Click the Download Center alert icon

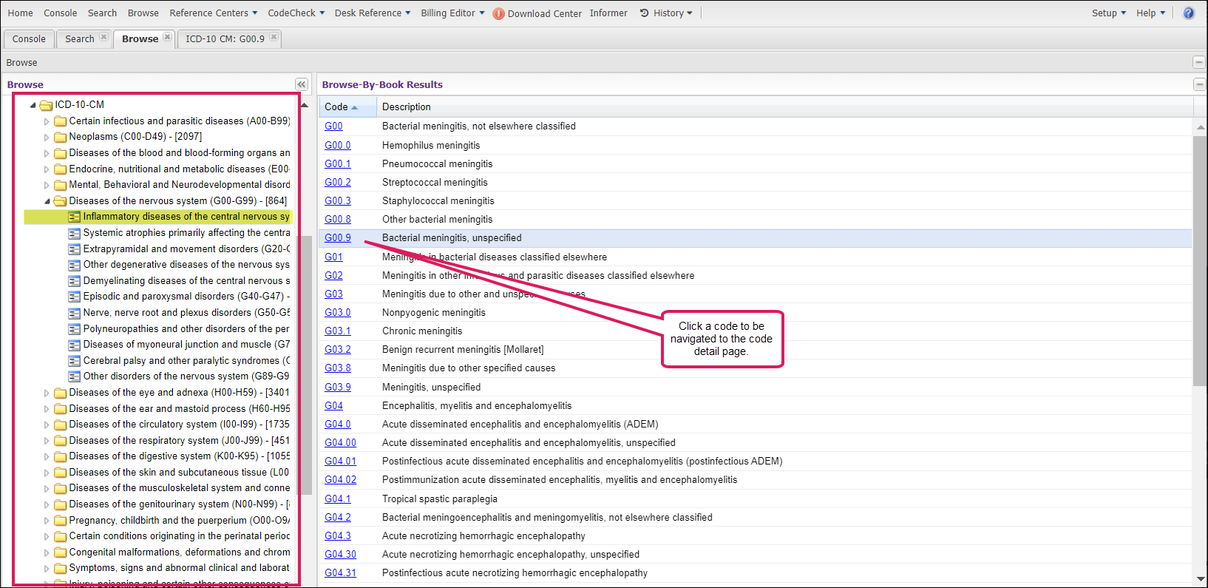tap(499, 13)
